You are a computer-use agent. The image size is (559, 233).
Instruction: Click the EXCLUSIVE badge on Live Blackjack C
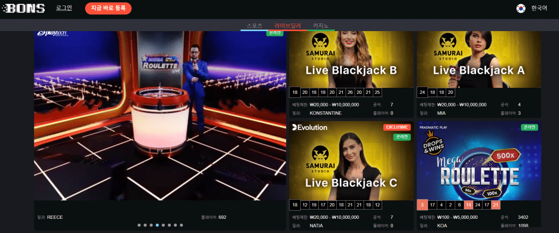(x=397, y=127)
